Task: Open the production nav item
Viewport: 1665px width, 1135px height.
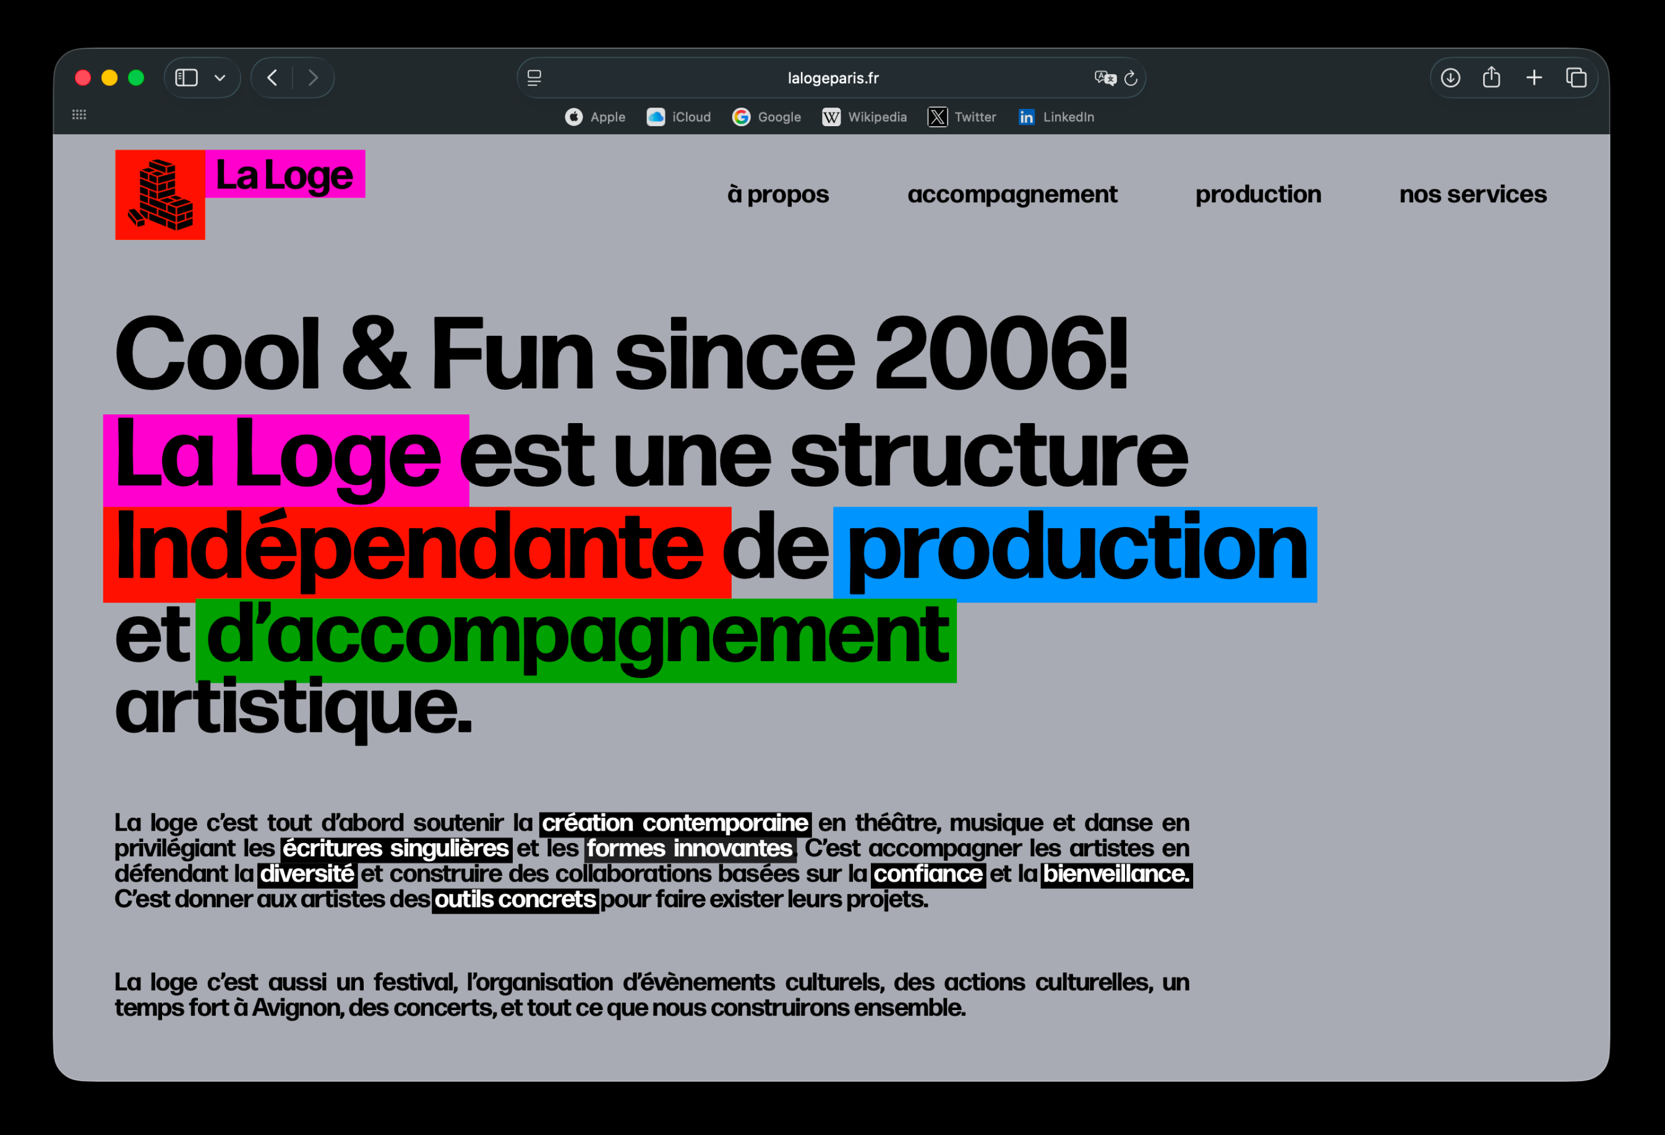Action: 1258,194
